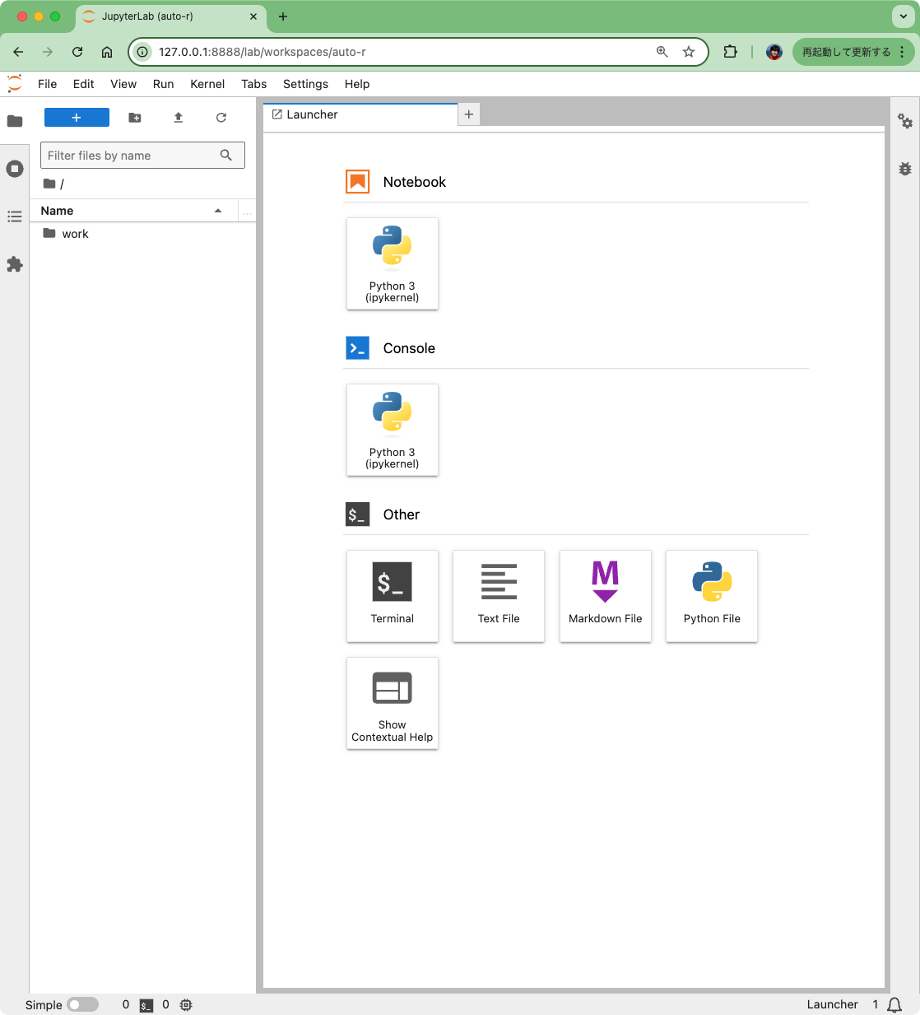Open the File Browser sidebar tab
The height and width of the screenshot is (1015, 920).
15,121
